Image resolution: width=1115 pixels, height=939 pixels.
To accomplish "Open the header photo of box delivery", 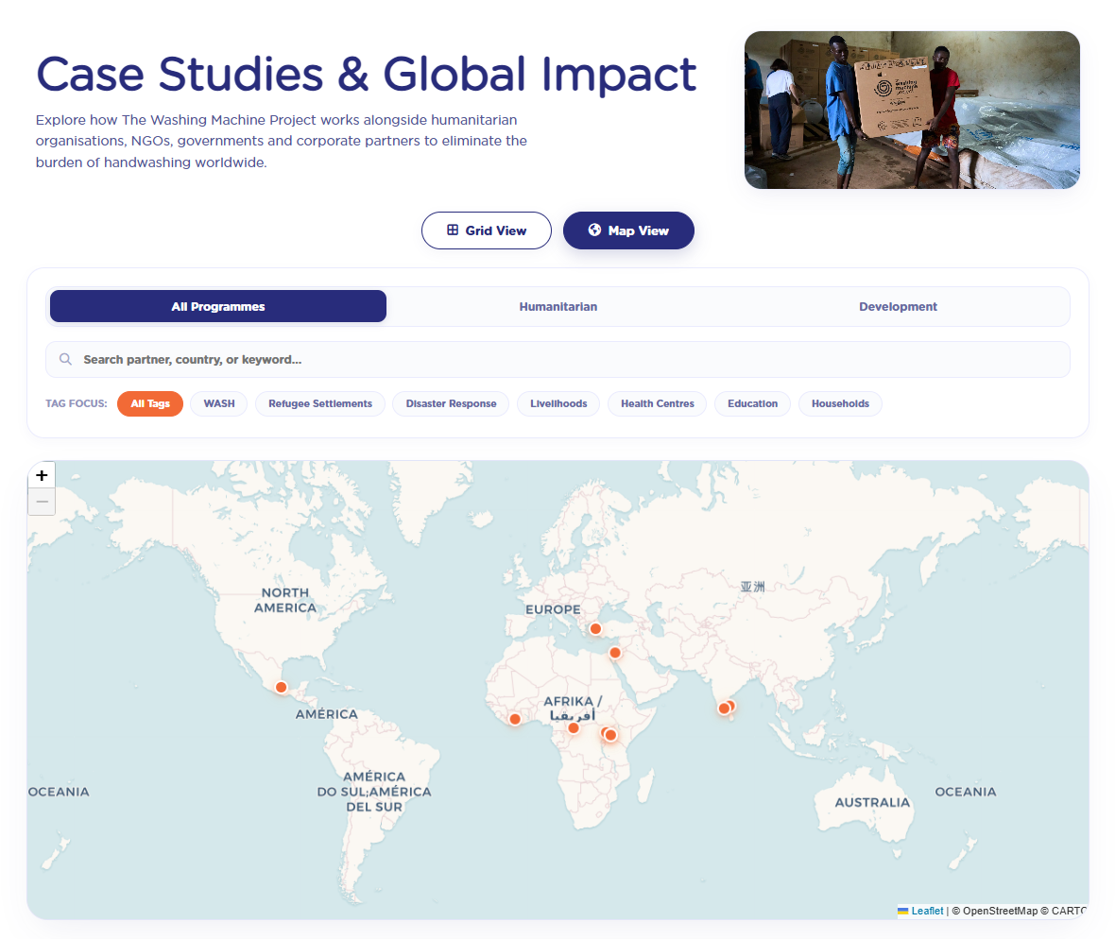I will 912,111.
